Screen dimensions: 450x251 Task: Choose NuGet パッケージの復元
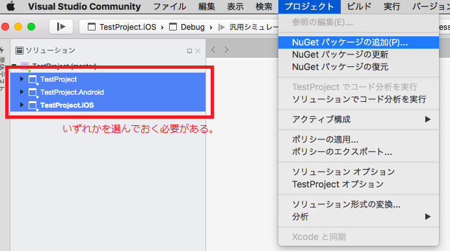(x=358, y=67)
